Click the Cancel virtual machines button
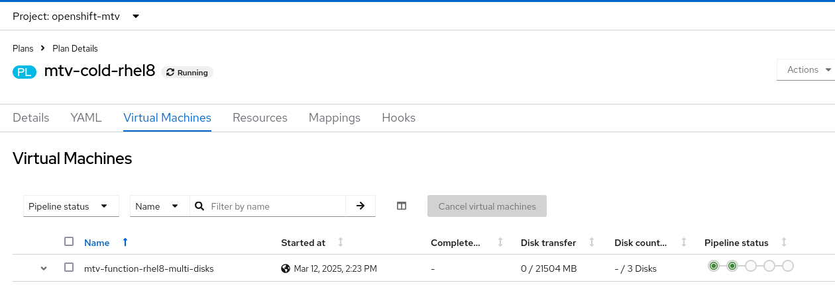 click(487, 206)
